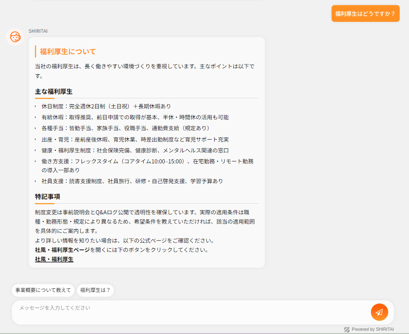Click the orange 福利厚生はどうですか？ user bubble
409x334 pixels.
click(x=365, y=13)
